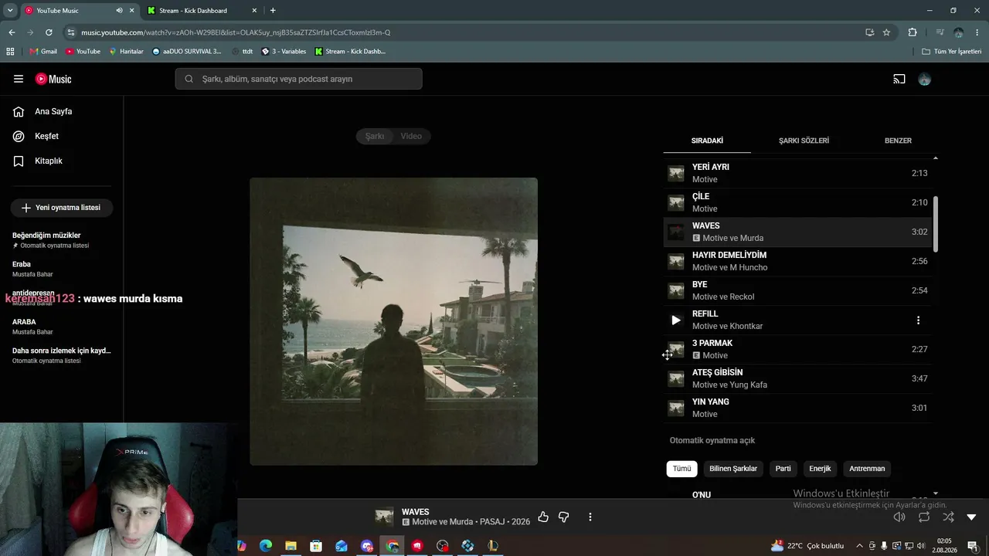The height and width of the screenshot is (556, 989).
Task: Open the hamburger guide menu
Action: [19, 79]
